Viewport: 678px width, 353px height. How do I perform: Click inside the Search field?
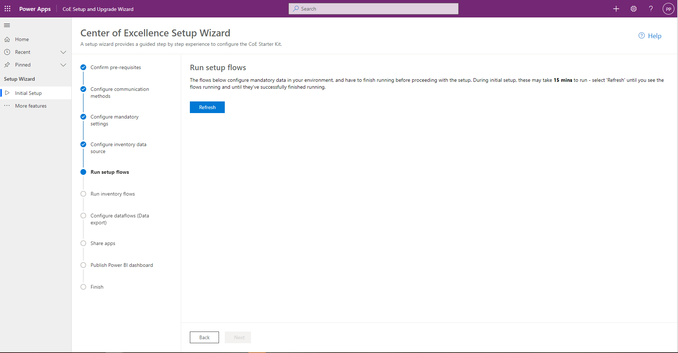pyautogui.click(x=373, y=8)
